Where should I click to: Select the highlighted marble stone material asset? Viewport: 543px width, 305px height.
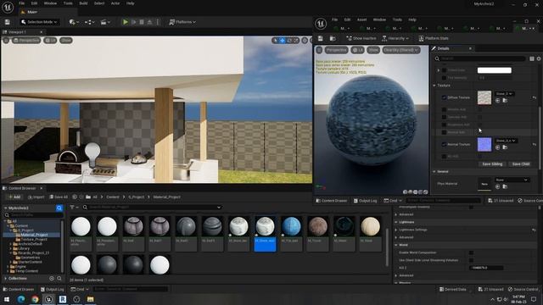click(x=265, y=234)
